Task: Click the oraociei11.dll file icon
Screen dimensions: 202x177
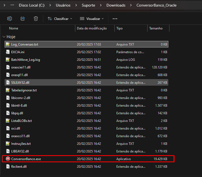Action: pyautogui.click(x=8, y=67)
